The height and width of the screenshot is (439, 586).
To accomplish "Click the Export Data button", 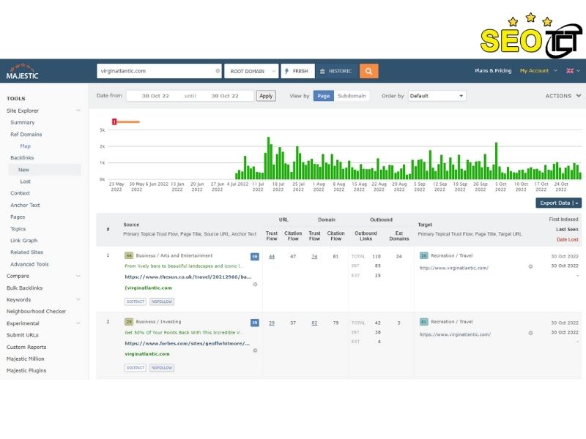I will point(559,203).
